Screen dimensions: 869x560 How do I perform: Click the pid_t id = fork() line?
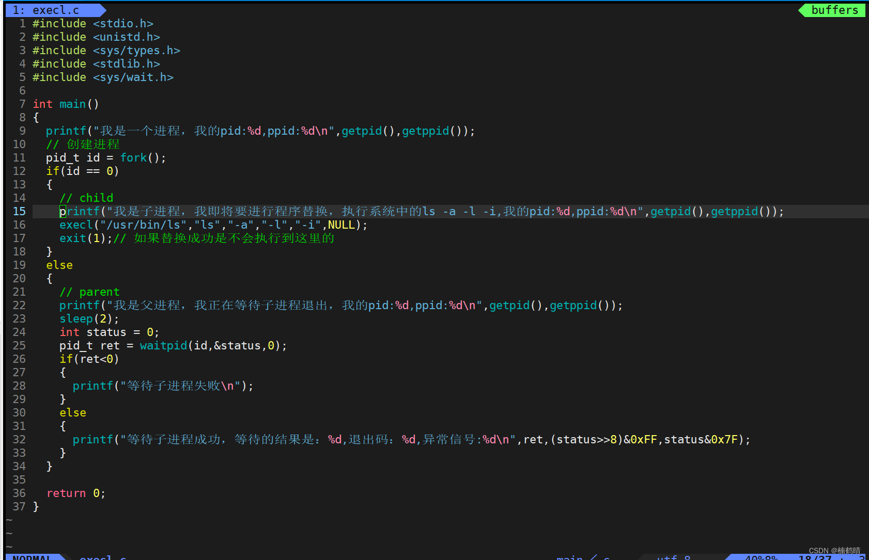106,158
